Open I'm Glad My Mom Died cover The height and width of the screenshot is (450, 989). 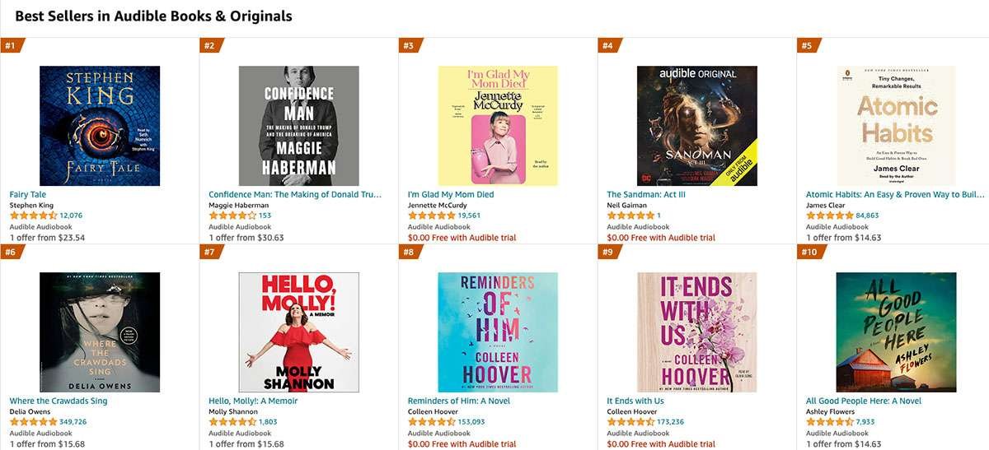point(498,126)
